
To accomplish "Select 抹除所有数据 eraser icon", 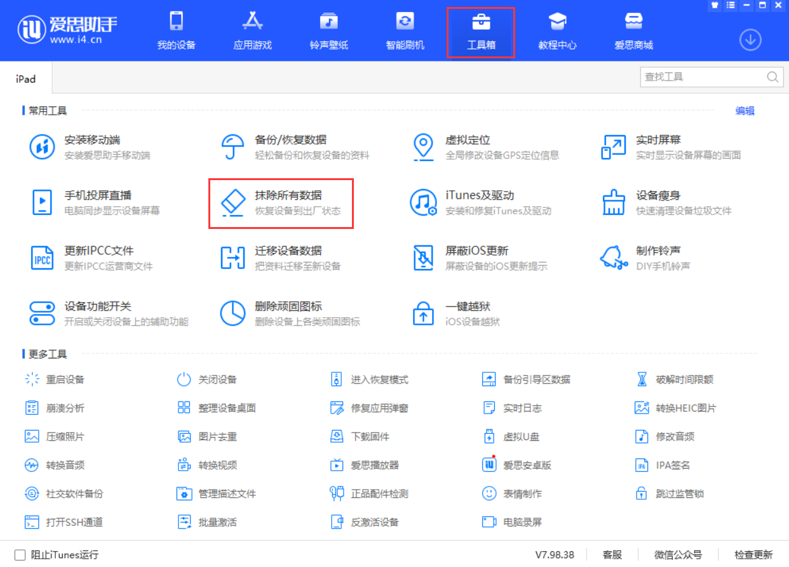I will click(x=233, y=202).
